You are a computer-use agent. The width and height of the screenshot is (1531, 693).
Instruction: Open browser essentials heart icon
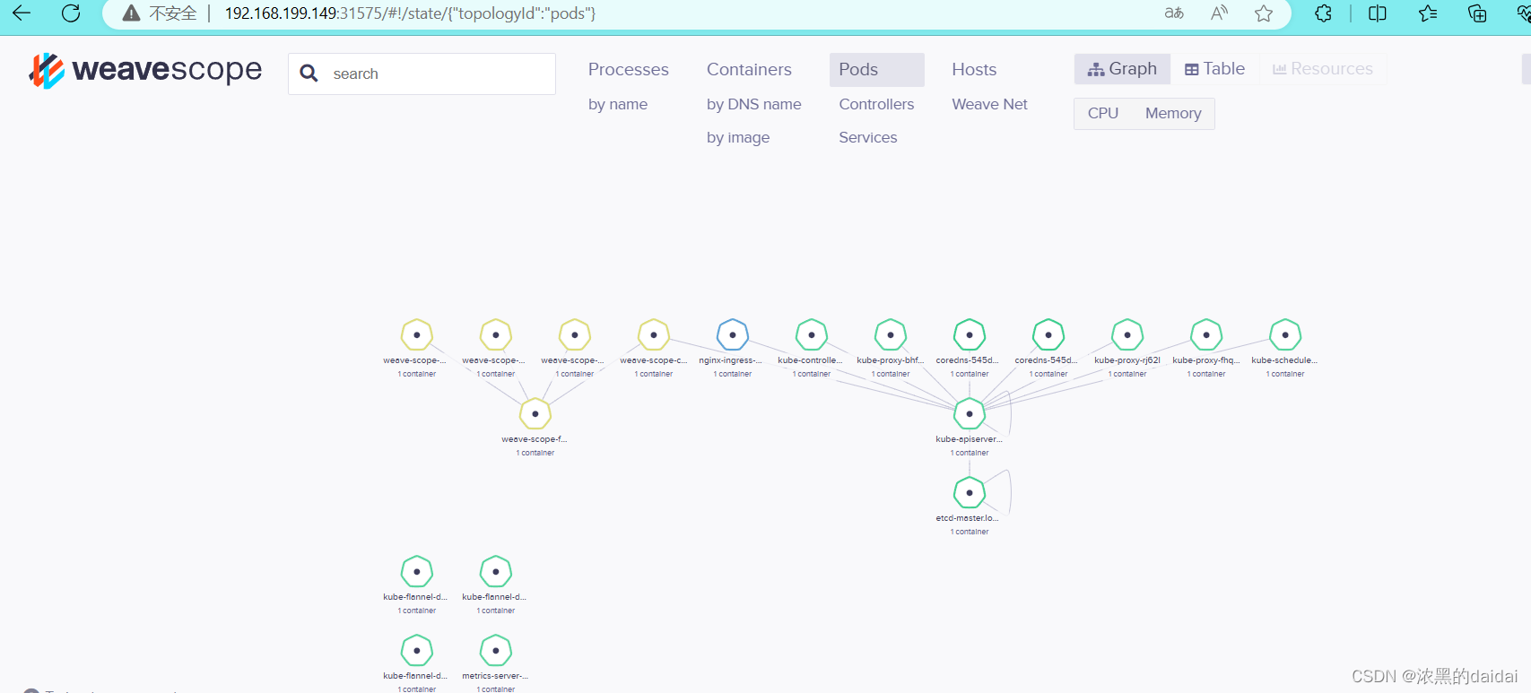(1522, 13)
